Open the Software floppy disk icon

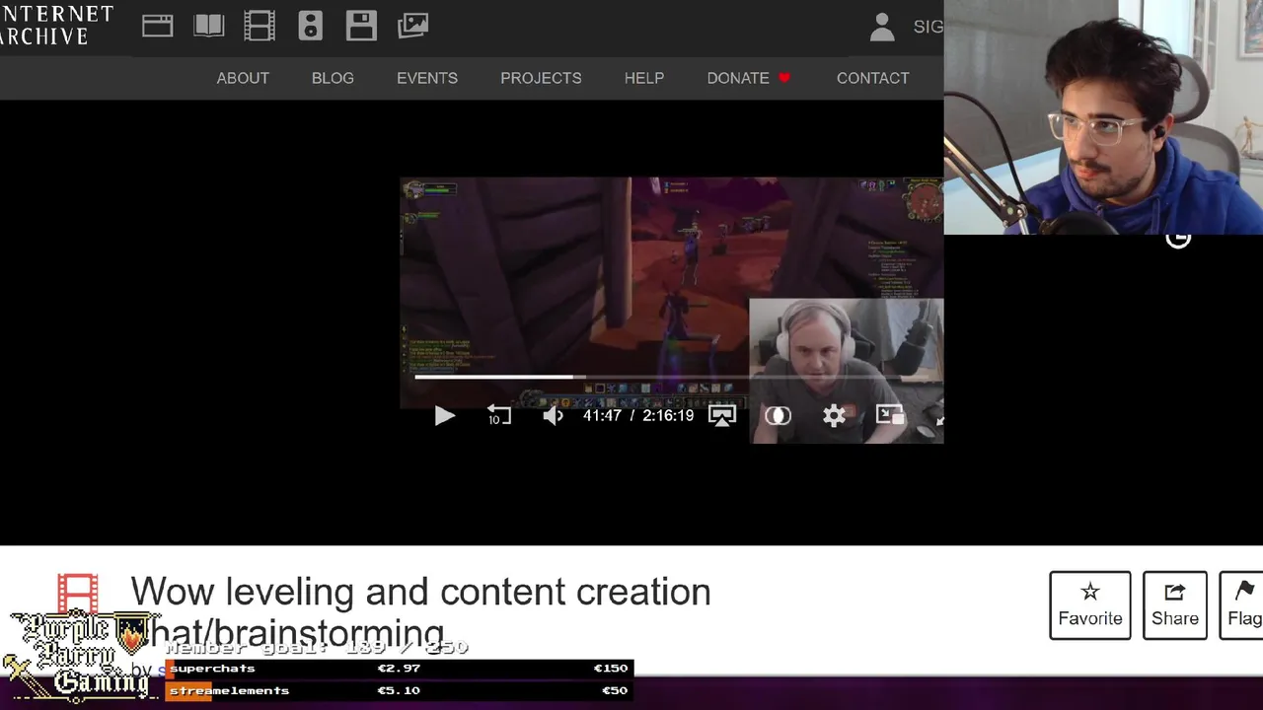click(x=361, y=26)
